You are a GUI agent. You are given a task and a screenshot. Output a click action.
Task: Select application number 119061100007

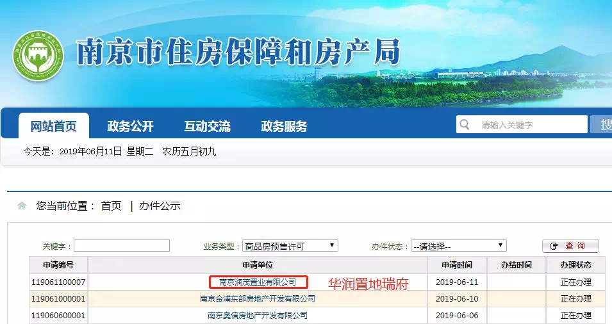point(58,282)
